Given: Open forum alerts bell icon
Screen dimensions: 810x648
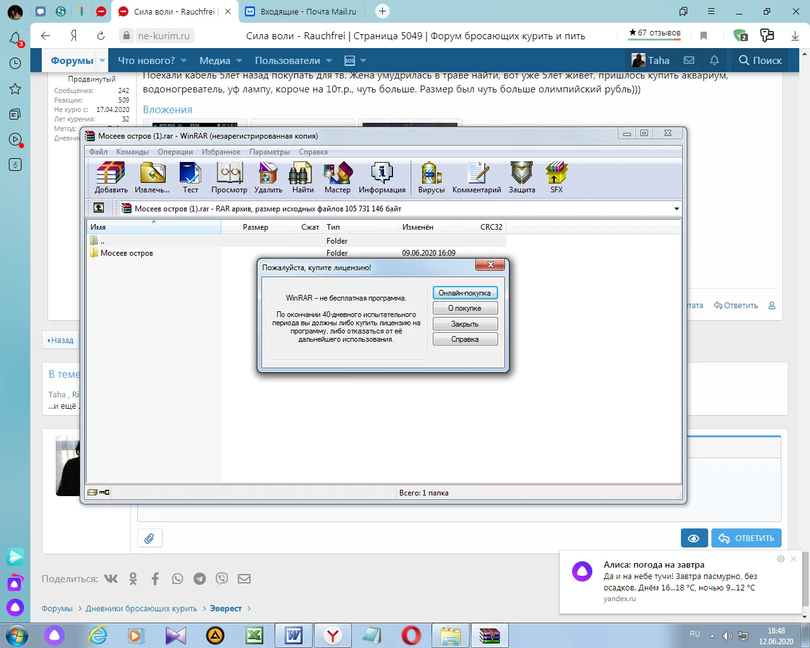Looking at the screenshot, I should [x=714, y=61].
